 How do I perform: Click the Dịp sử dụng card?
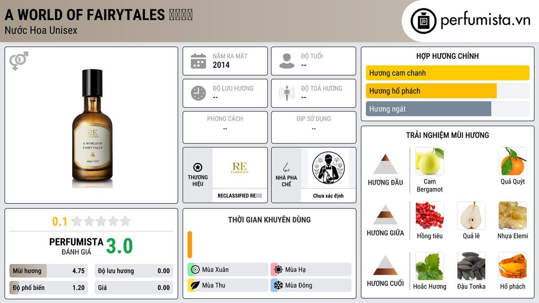pyautogui.click(x=314, y=127)
